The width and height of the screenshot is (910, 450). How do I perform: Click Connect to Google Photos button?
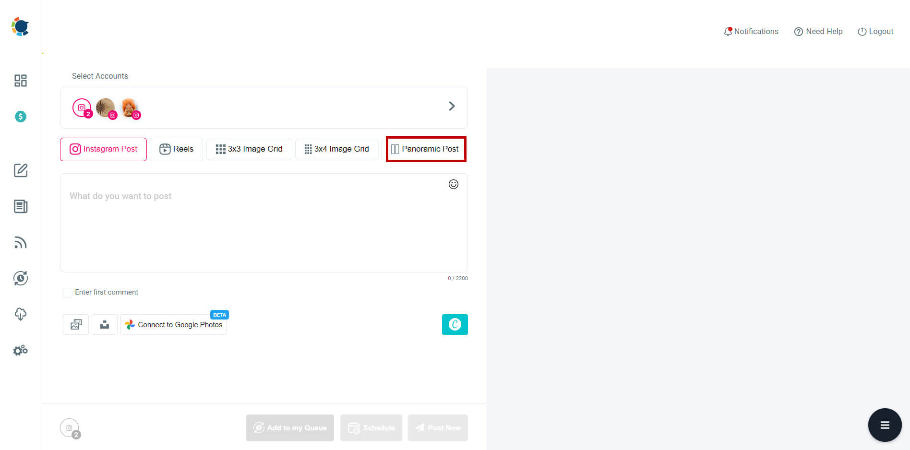coord(173,325)
